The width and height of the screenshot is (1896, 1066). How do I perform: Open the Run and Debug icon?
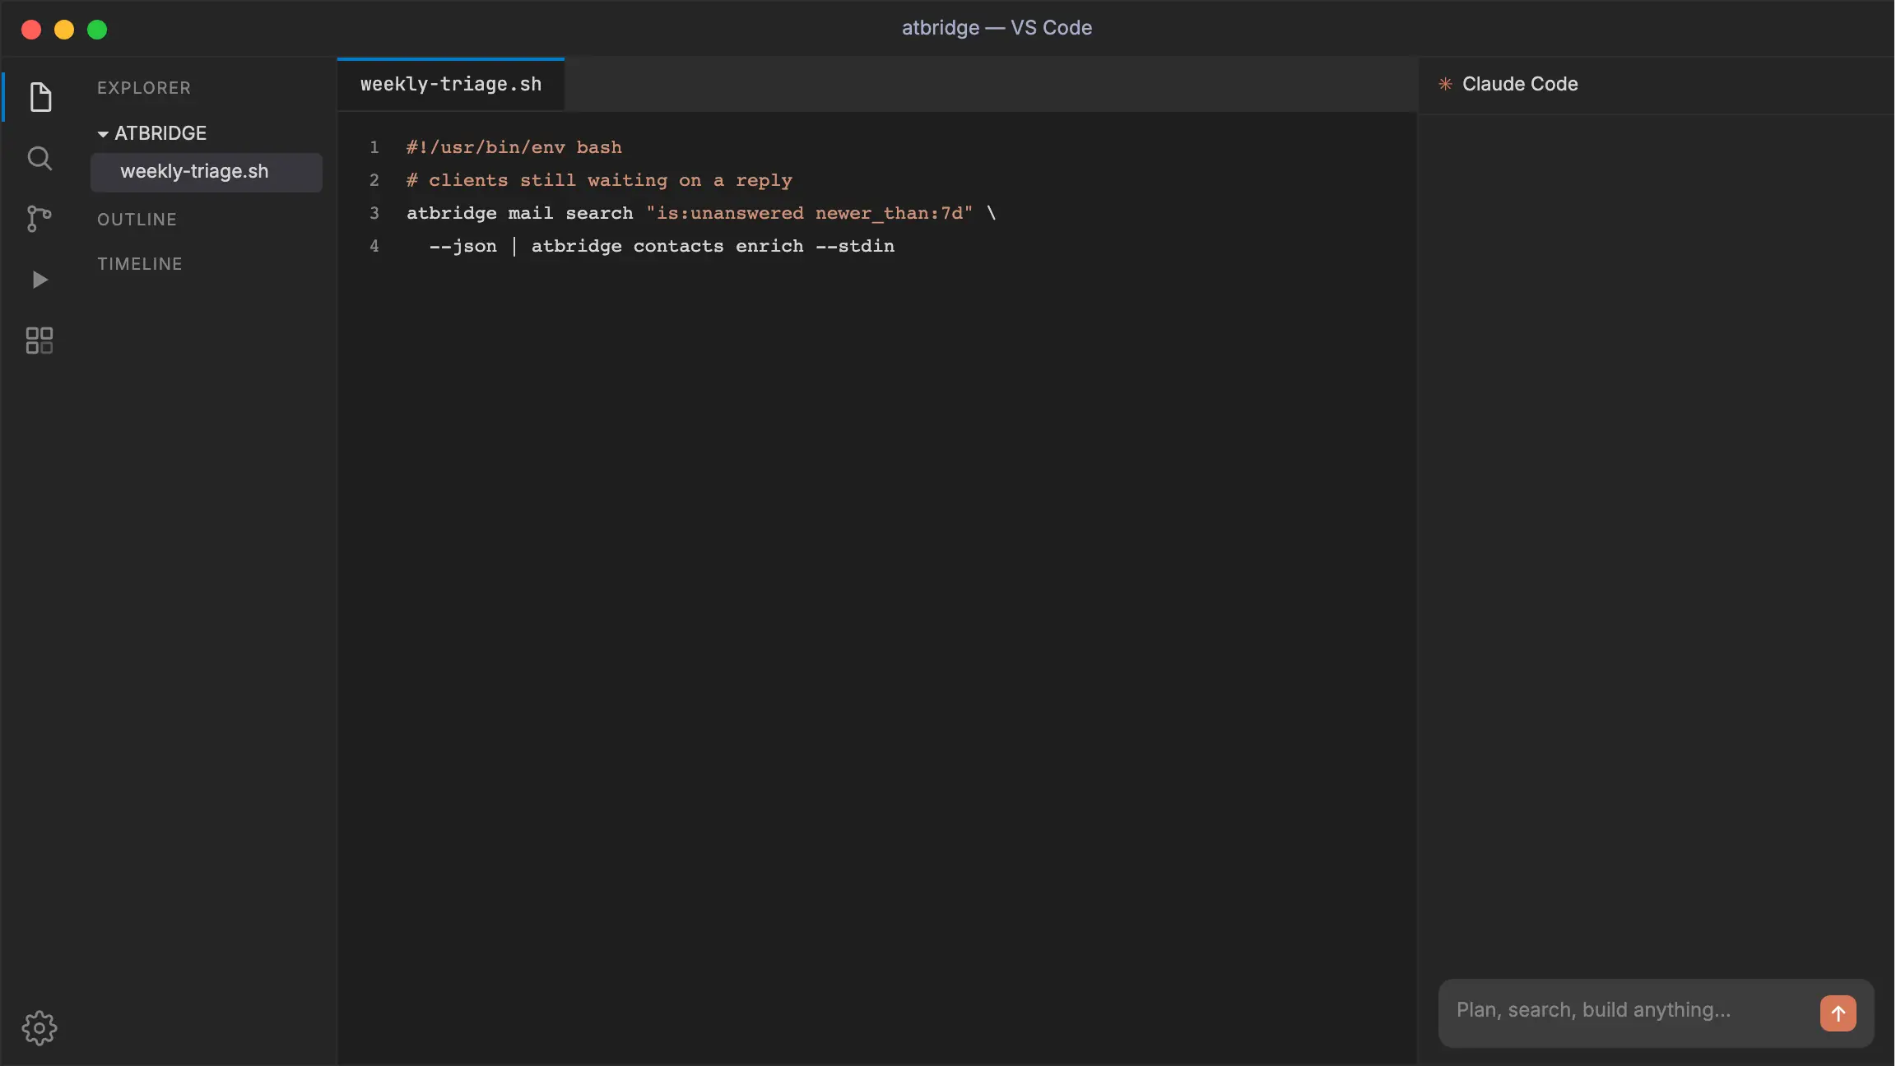click(39, 280)
